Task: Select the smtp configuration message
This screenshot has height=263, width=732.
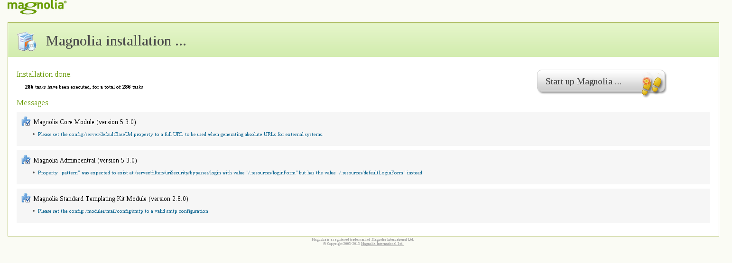Action: pyautogui.click(x=123, y=211)
